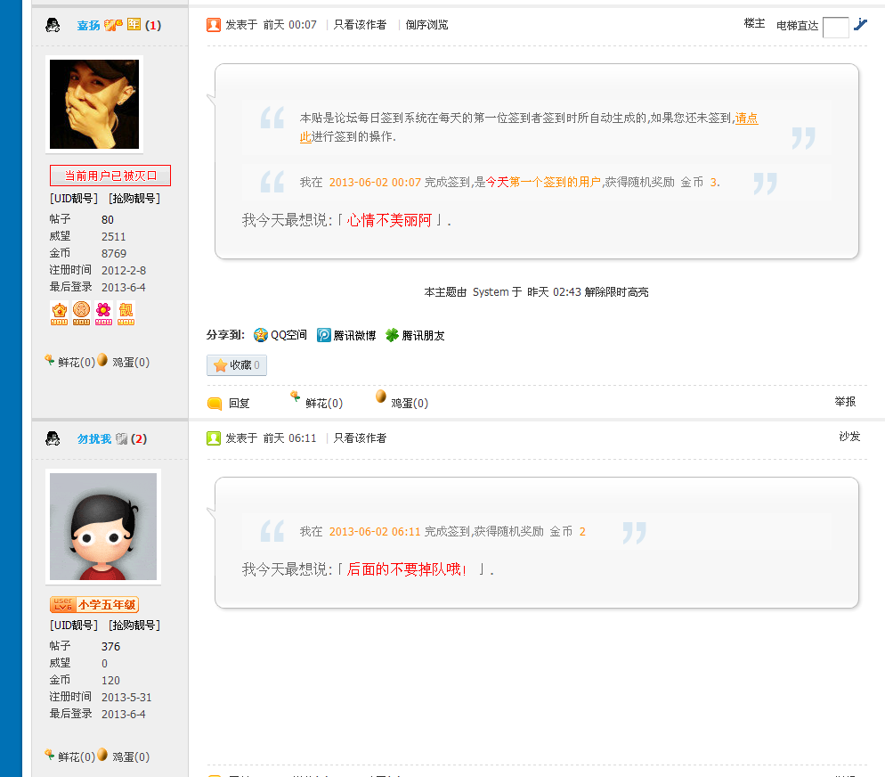
Task: Click 威望 value 2511 in first profile
Action: point(113,237)
